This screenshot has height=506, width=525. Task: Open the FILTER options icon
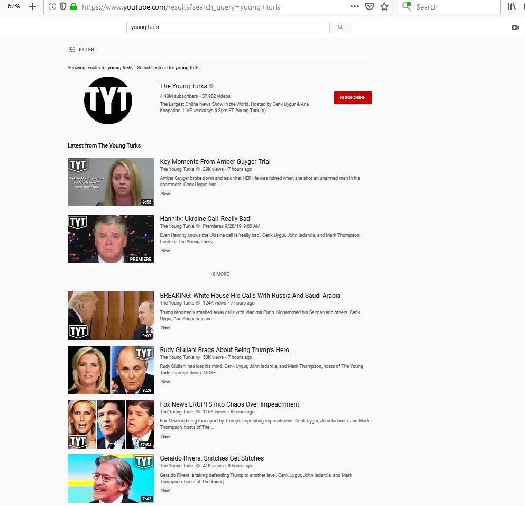[72, 49]
